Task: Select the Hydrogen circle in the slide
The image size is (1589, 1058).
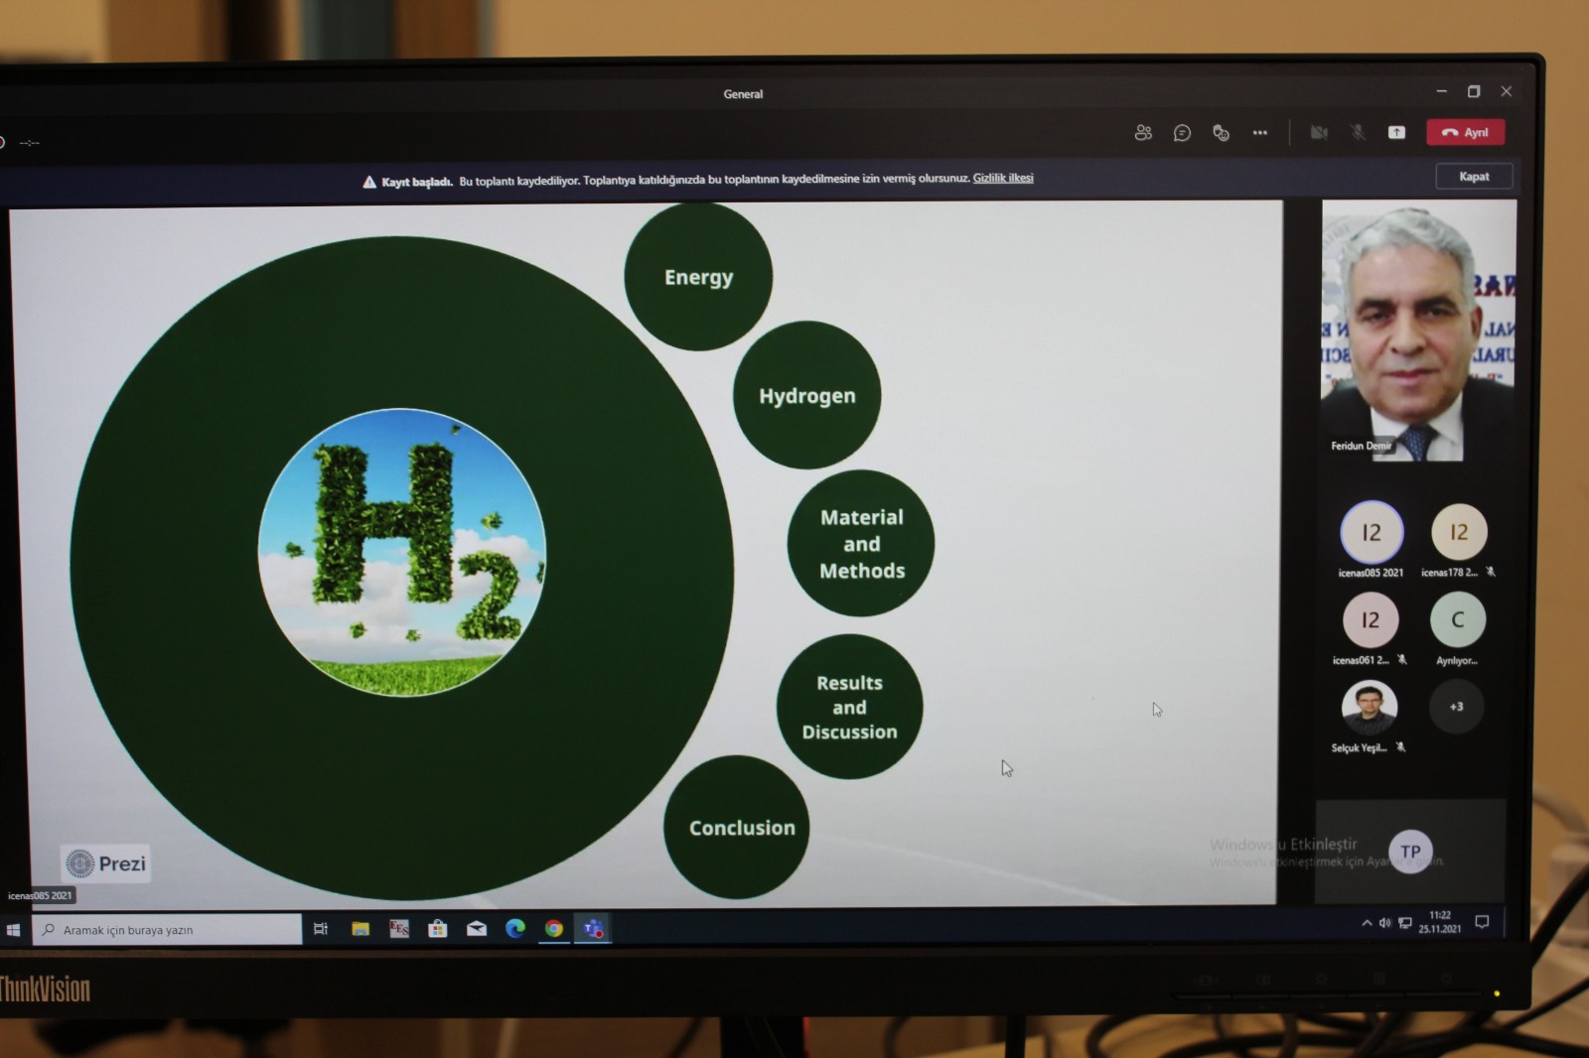Action: click(x=806, y=395)
